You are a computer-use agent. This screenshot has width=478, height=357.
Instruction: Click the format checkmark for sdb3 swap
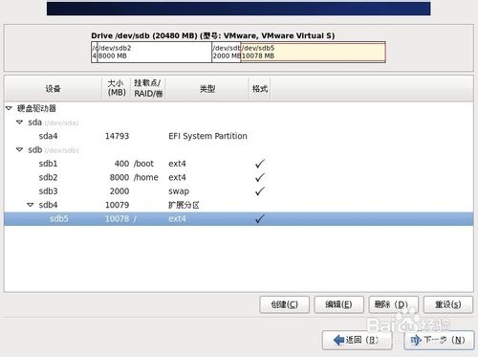[260, 190]
